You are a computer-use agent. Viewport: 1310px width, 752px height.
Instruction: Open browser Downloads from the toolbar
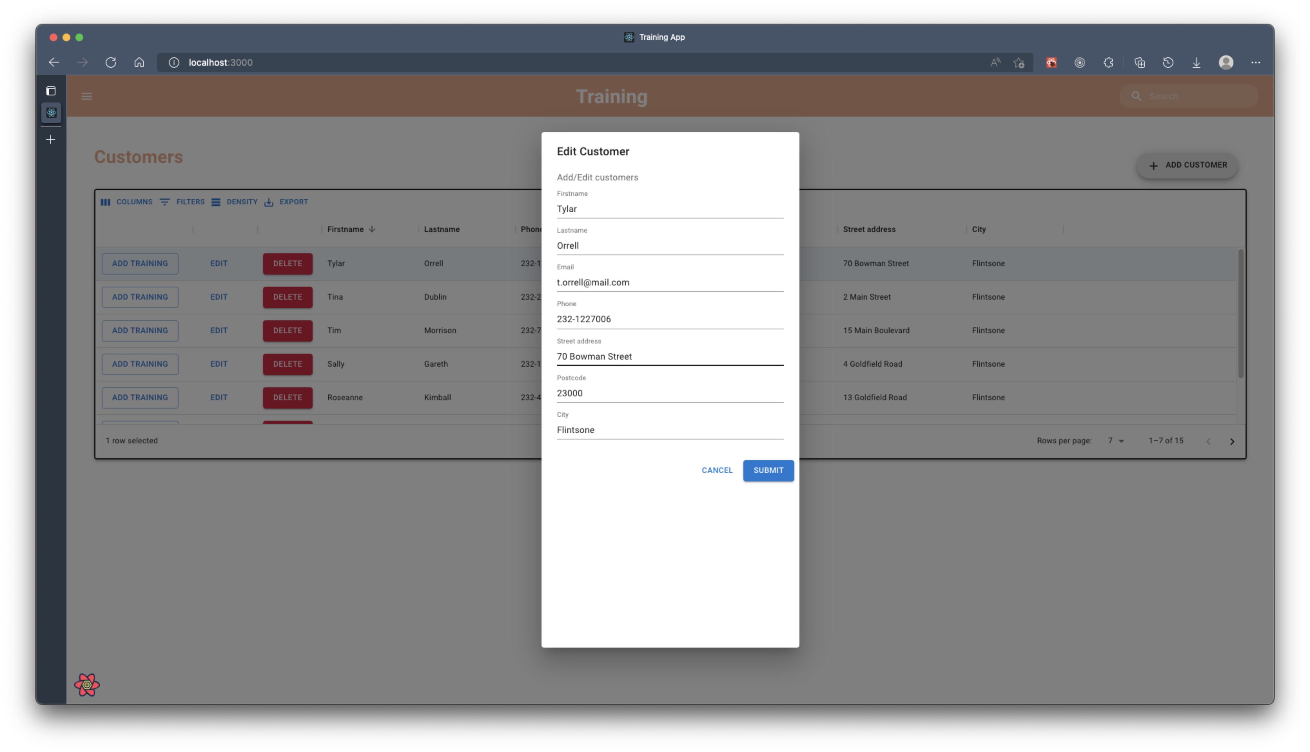(x=1197, y=62)
